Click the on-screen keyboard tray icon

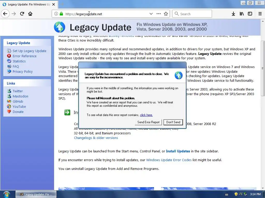point(227,194)
